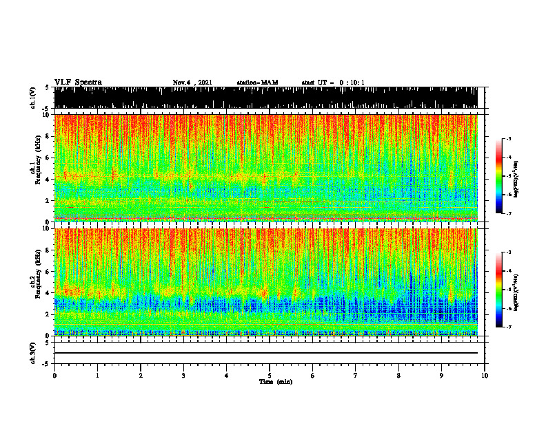The width and height of the screenshot is (546, 421).
Task: Click the "-7" label on ch.2 color bar
Action: pos(509,327)
